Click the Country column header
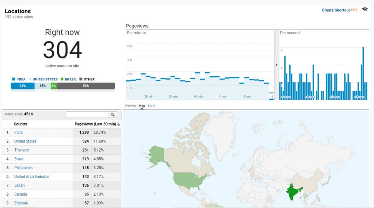Screen dimensions: 374x208 click(20, 124)
